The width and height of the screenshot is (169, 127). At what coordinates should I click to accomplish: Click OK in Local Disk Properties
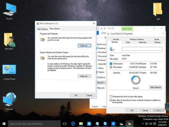(132, 110)
